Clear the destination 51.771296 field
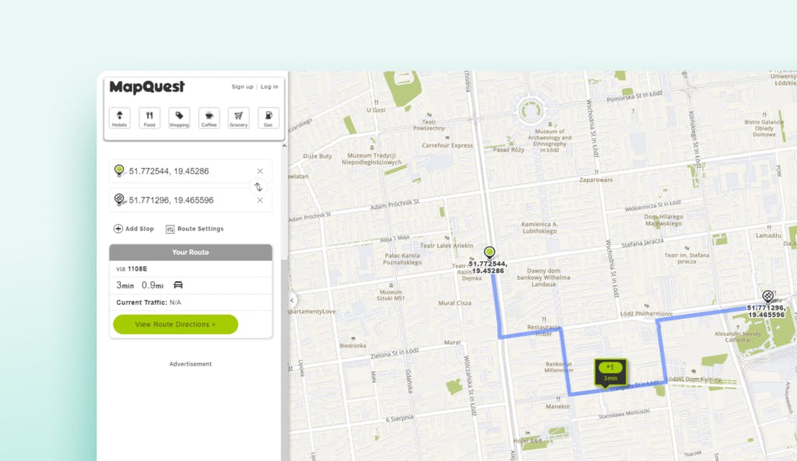This screenshot has height=461, width=797. tap(260, 201)
